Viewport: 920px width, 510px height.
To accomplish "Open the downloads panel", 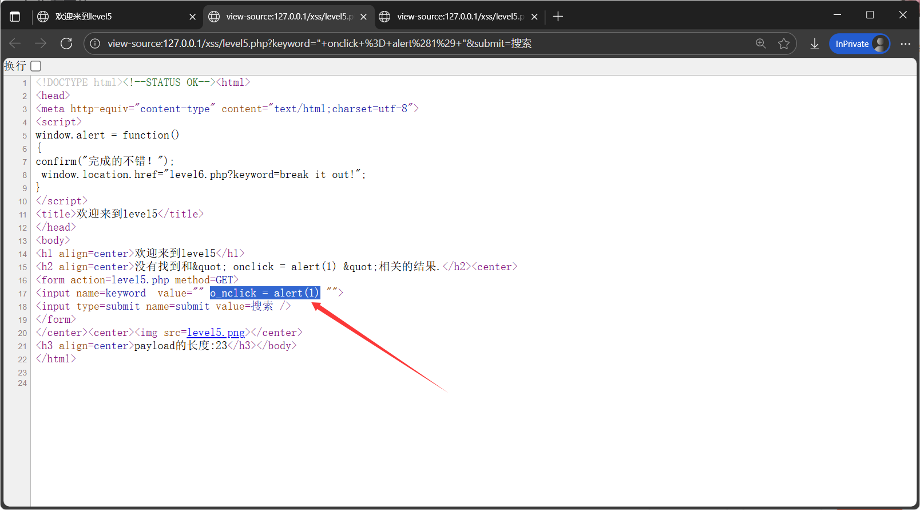I will click(x=815, y=44).
